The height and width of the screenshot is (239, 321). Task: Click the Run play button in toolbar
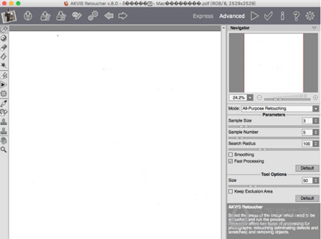click(254, 16)
